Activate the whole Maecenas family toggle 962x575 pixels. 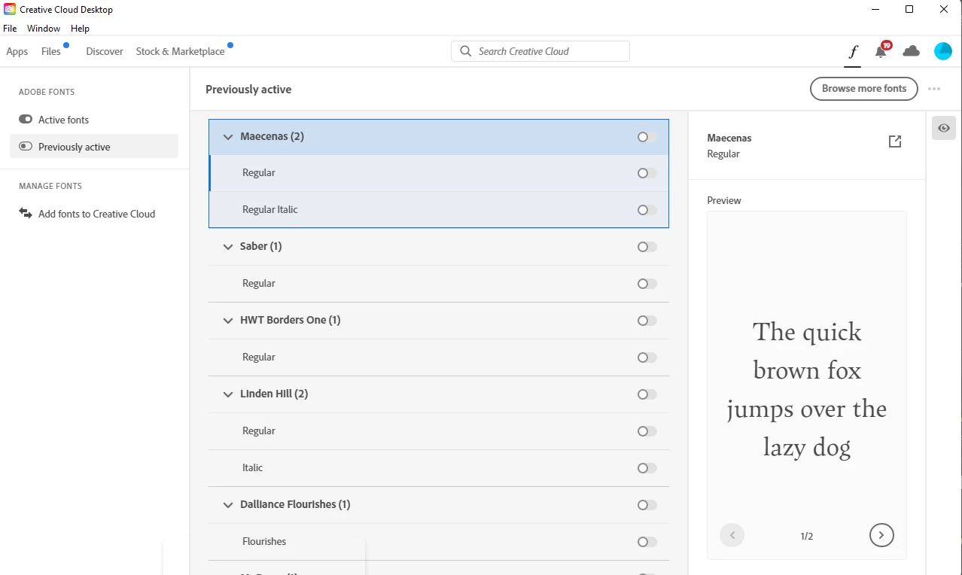647,137
